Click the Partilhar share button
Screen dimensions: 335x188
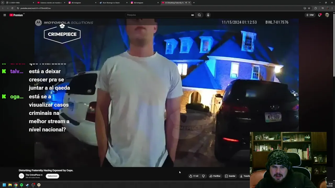click(215, 176)
